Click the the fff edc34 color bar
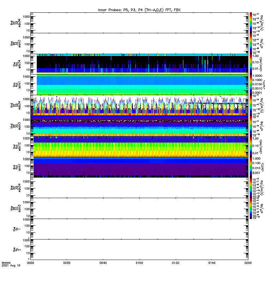 point(251,188)
